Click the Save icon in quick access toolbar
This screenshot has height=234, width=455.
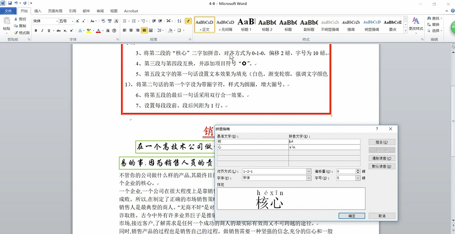coord(10,3)
